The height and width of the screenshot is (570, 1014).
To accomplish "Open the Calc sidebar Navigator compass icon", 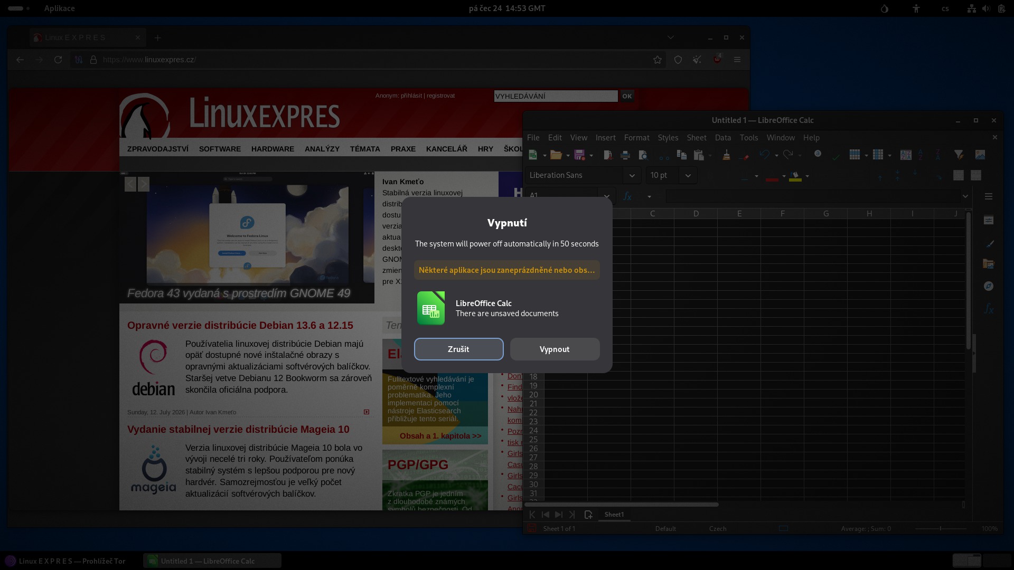I will (989, 286).
